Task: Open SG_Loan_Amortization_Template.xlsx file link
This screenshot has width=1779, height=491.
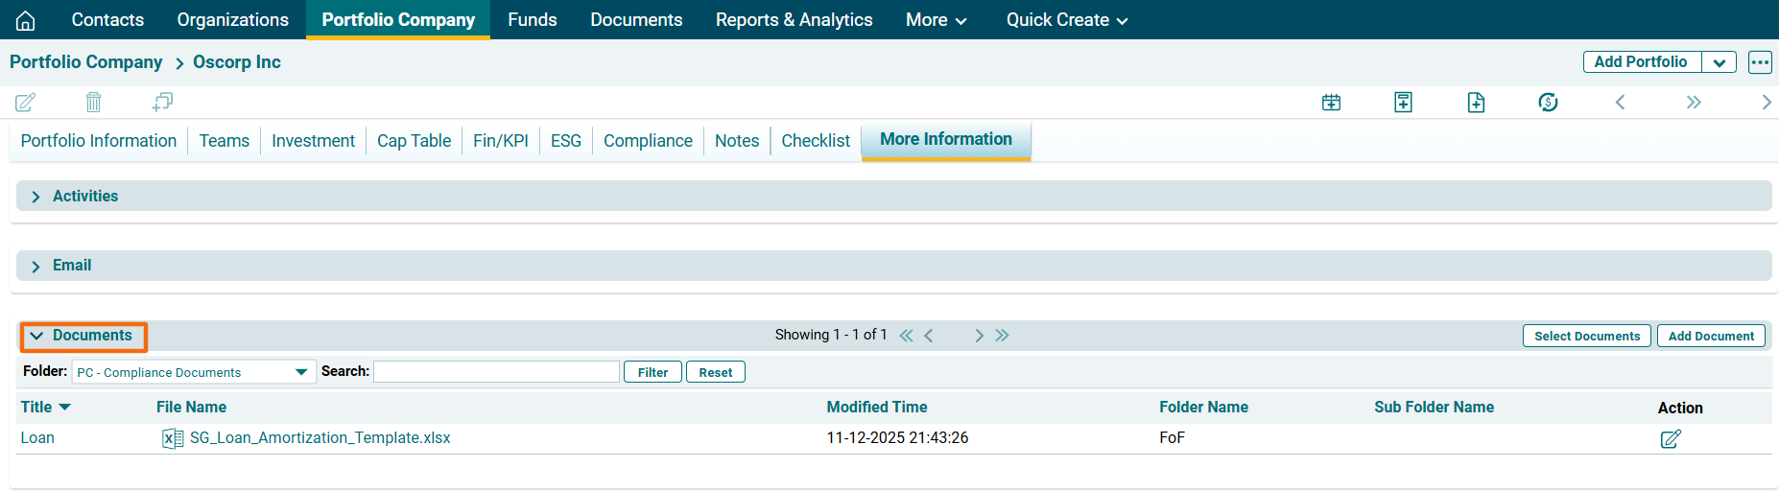Action: (320, 438)
